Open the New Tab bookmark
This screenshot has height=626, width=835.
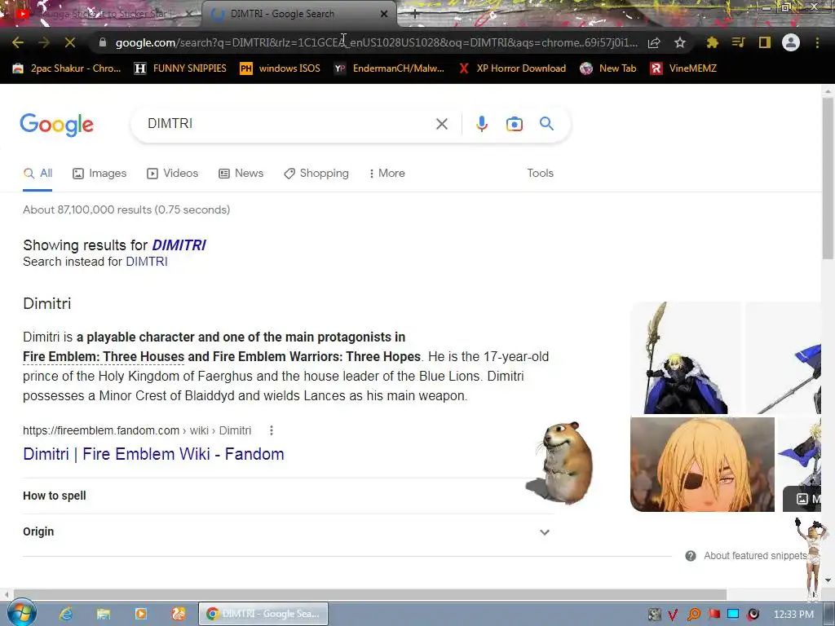point(608,68)
